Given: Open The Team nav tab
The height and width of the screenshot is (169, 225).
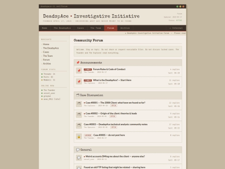Looking at the screenshot, I should tap(96, 28).
